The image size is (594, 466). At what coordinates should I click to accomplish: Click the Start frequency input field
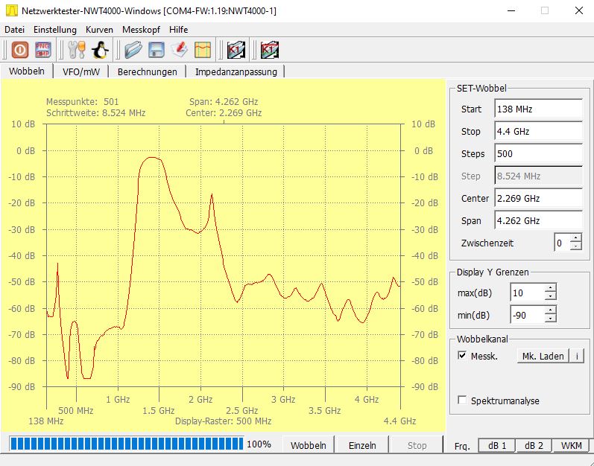point(538,109)
